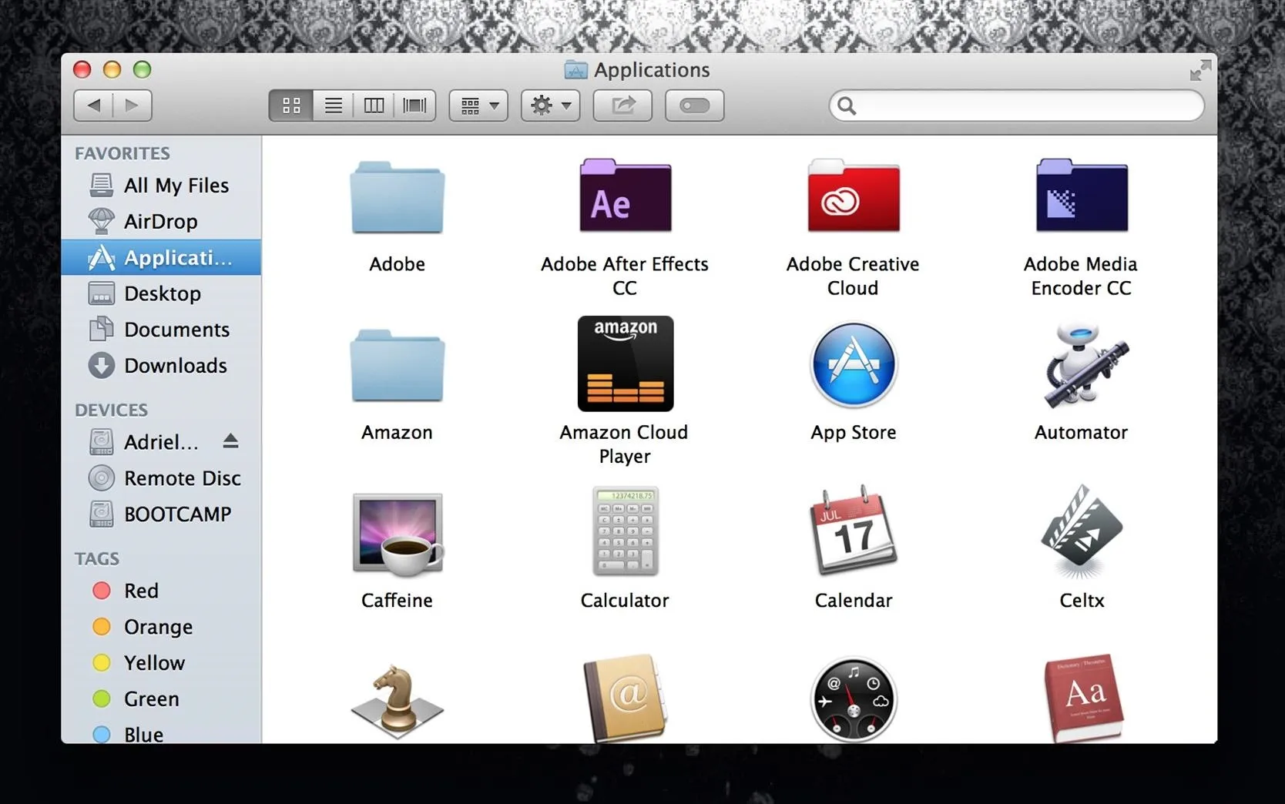1285x804 pixels.
Task: Open Desktop in the sidebar
Action: pyautogui.click(x=161, y=293)
